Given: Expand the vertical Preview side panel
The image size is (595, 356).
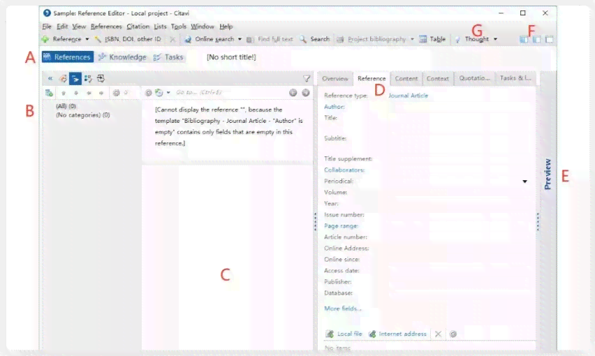Looking at the screenshot, I should click(548, 174).
